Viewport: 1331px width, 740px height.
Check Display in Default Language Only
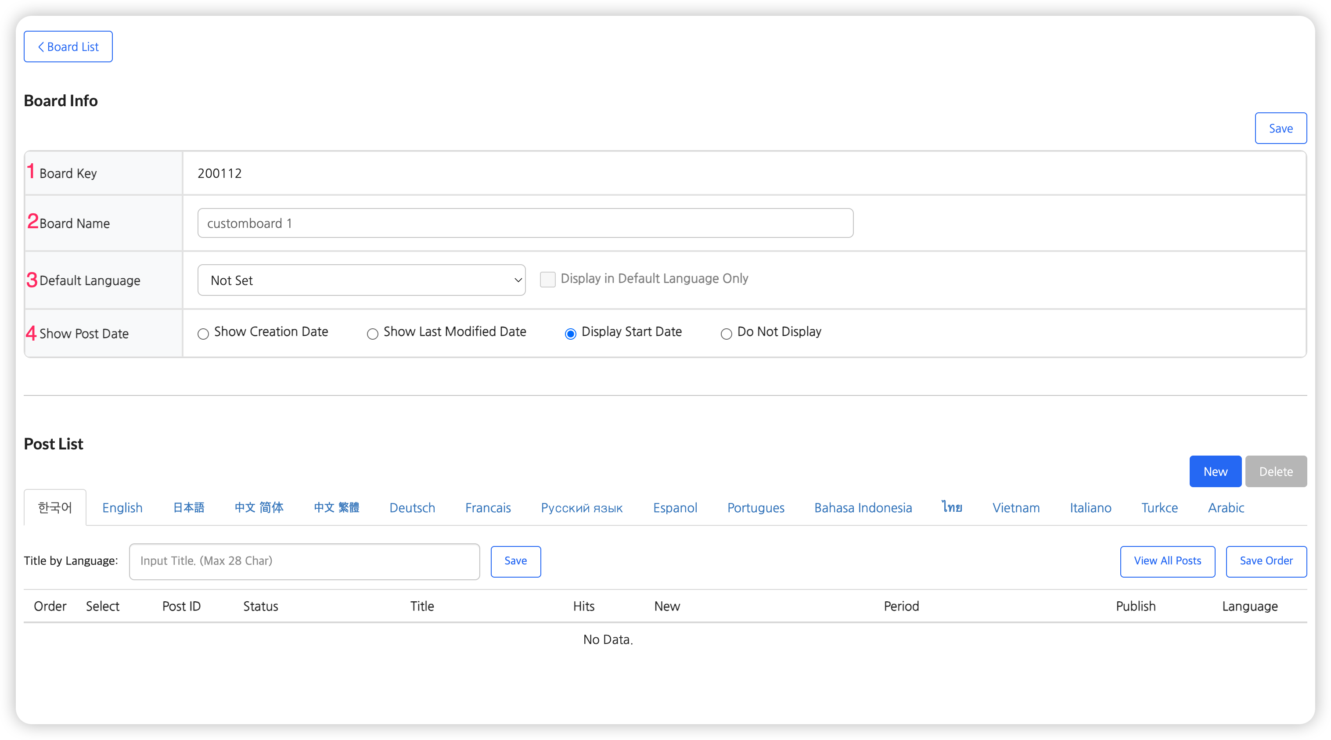pos(547,279)
